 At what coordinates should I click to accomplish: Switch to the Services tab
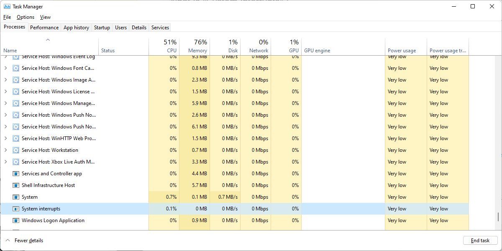point(160,28)
